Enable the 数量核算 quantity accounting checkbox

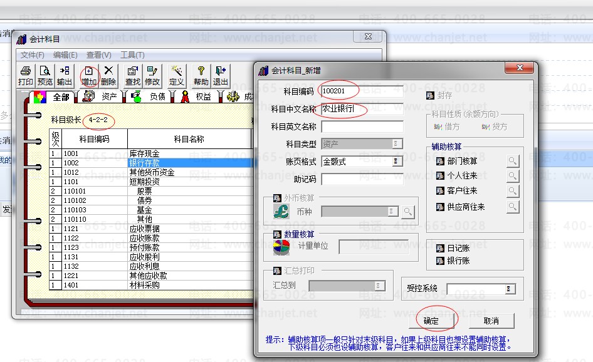tap(277, 235)
